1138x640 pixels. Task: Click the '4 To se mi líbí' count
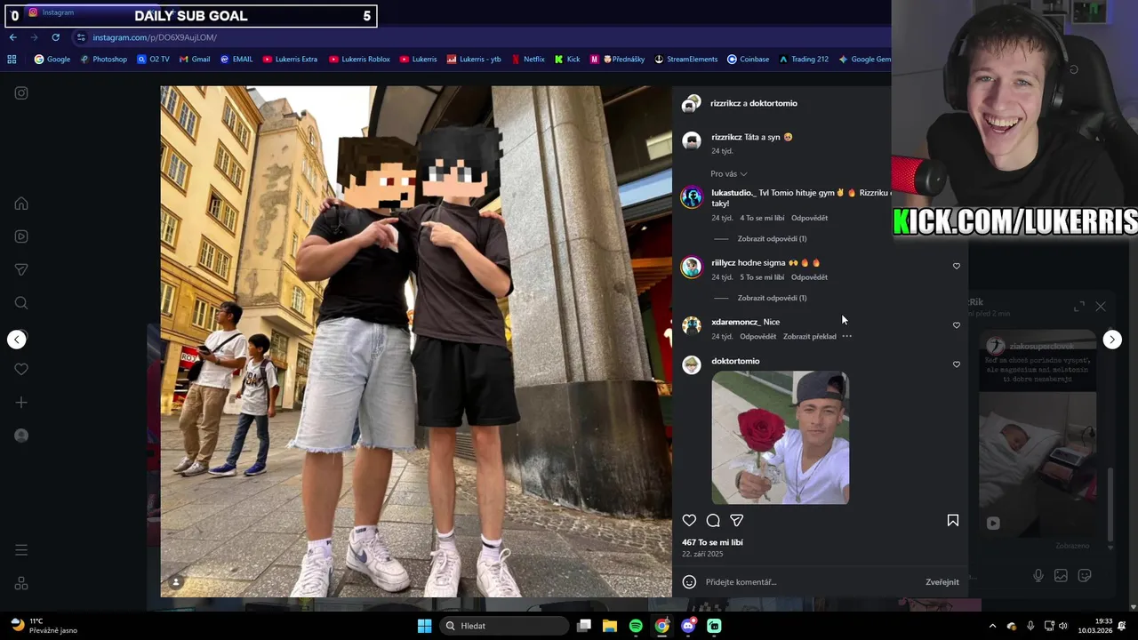(x=762, y=218)
